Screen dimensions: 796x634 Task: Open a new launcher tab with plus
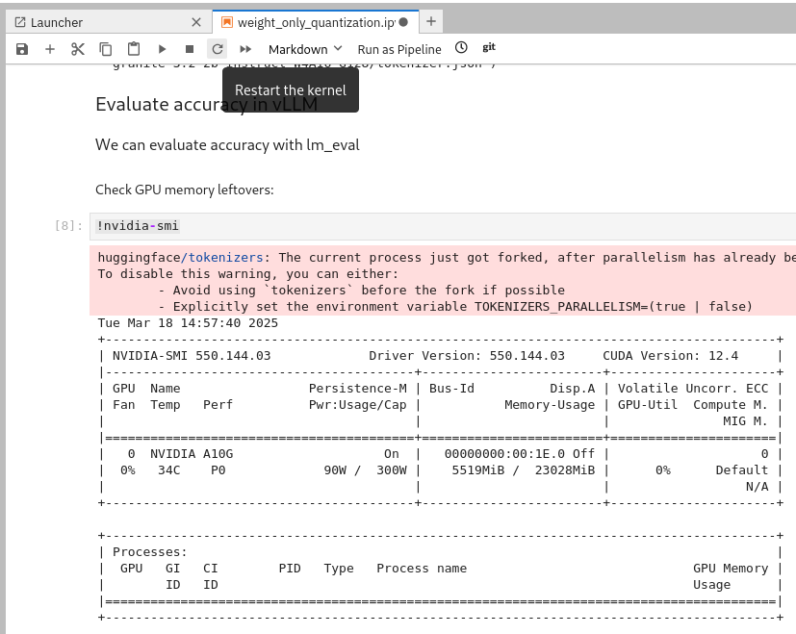click(x=431, y=21)
